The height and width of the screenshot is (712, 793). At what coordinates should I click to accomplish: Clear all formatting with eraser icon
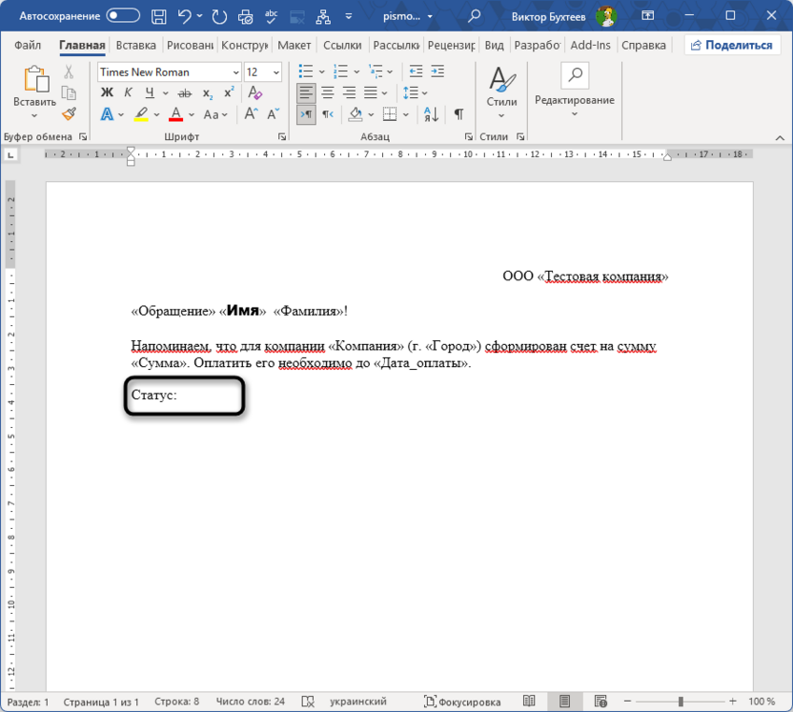point(254,92)
